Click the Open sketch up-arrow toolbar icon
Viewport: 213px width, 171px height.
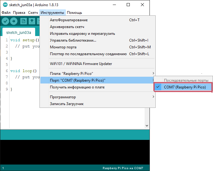click(x=32, y=21)
